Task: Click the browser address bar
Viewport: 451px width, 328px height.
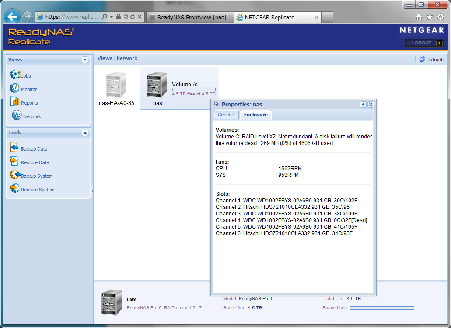Action: pyautogui.click(x=72, y=17)
